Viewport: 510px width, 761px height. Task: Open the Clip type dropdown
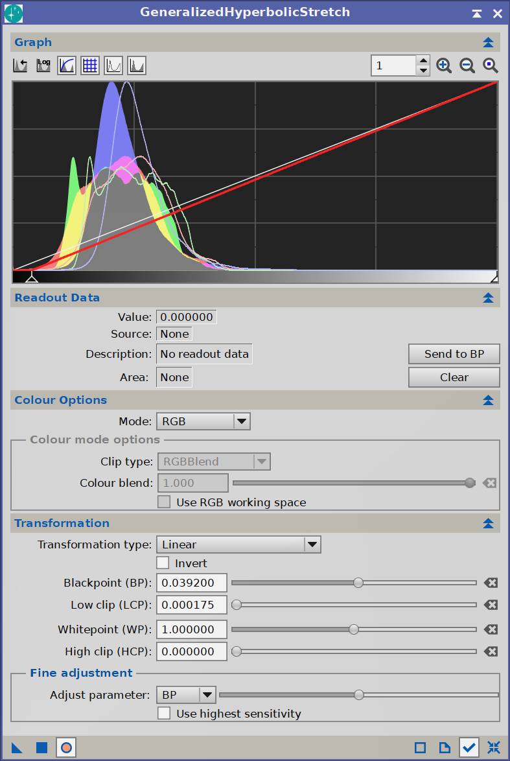pyautogui.click(x=214, y=462)
